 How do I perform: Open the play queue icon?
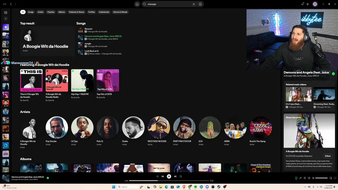tap(305, 178)
